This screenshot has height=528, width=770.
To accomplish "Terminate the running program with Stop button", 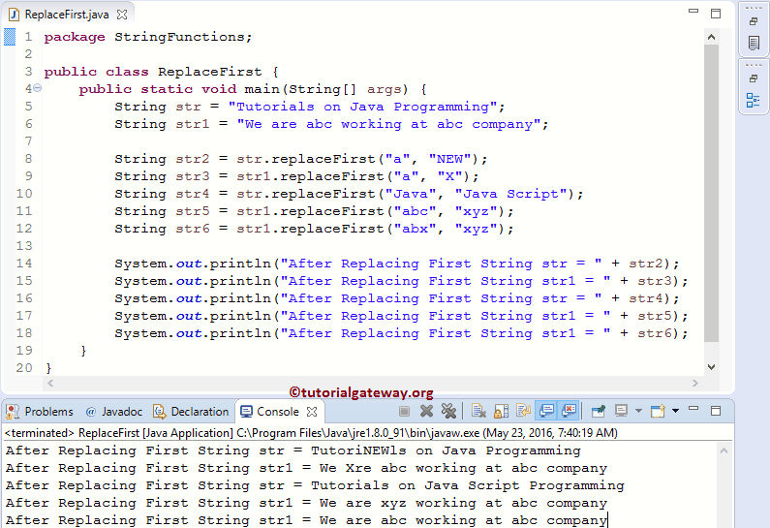I will click(404, 411).
